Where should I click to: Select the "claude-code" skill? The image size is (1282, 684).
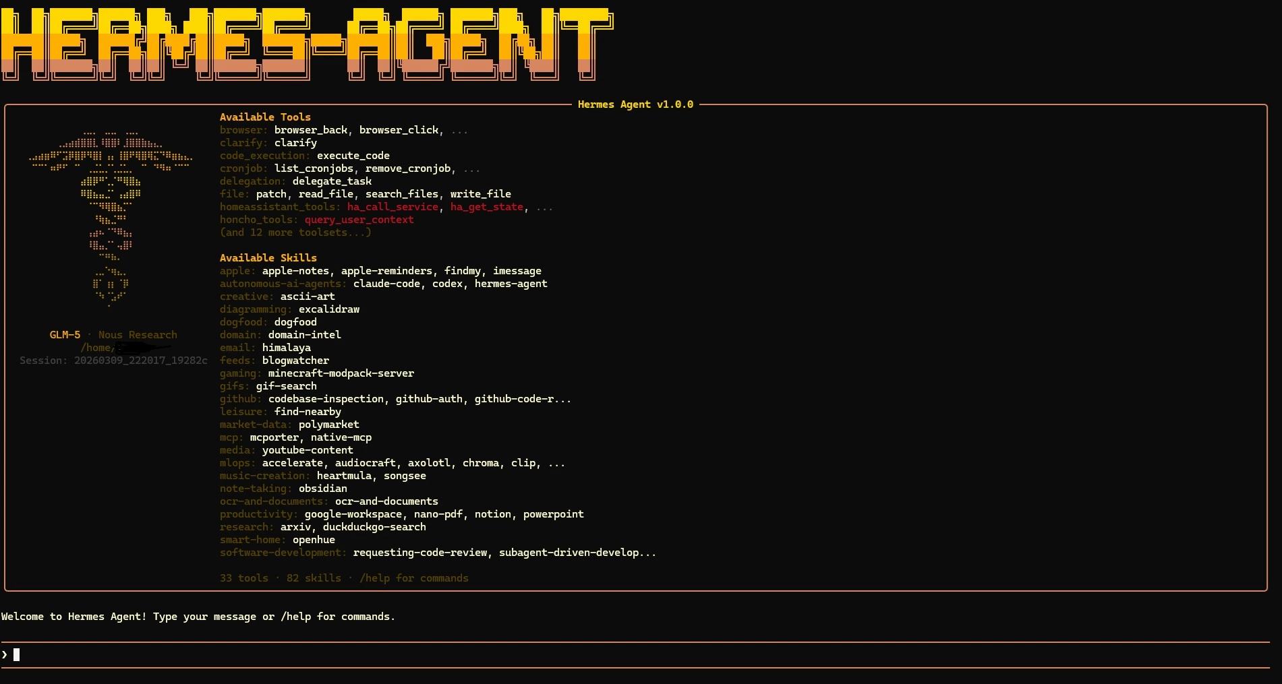(x=386, y=284)
